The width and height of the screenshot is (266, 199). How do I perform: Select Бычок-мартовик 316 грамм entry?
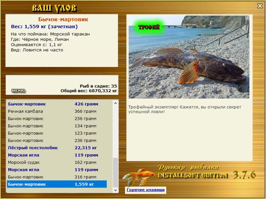[57, 177]
